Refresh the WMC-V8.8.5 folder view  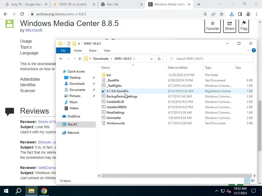coord(159,59)
